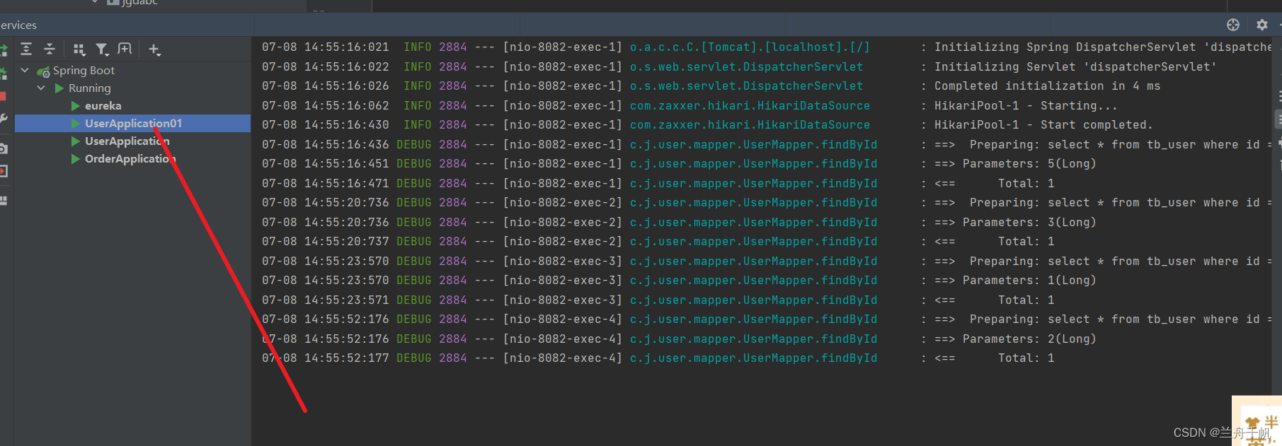Click the timestamp 07-08 14:55:52:177
The width and height of the screenshot is (1282, 446).
point(326,358)
